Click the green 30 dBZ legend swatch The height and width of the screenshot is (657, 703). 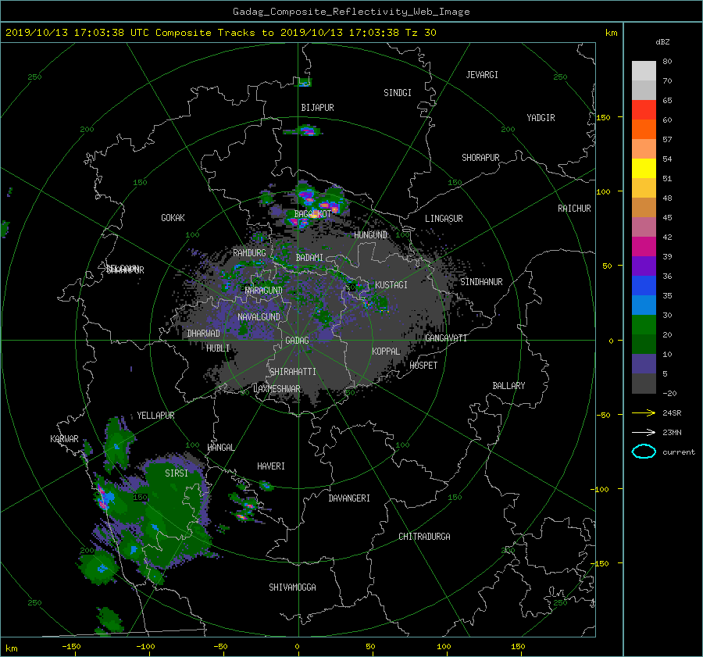(x=644, y=324)
